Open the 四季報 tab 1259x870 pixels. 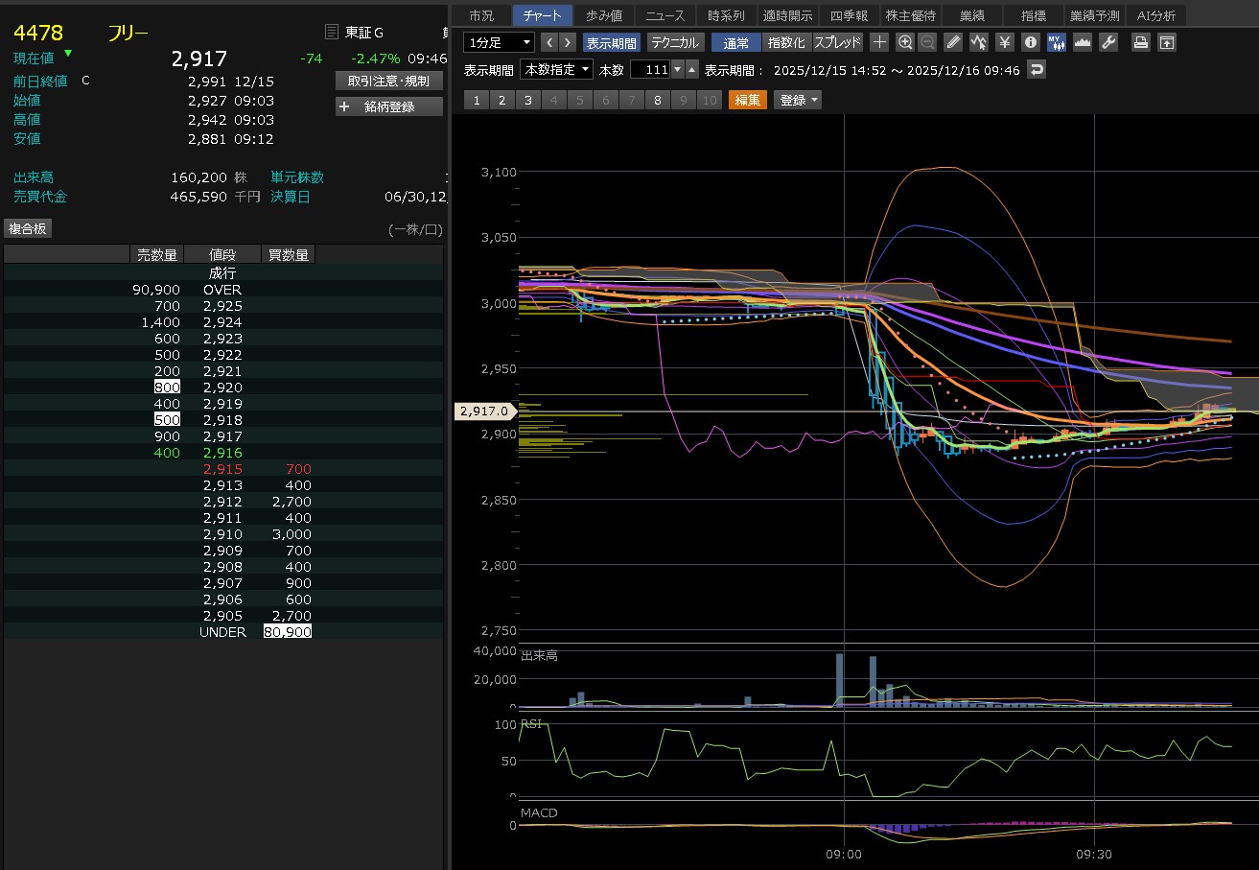pos(849,15)
